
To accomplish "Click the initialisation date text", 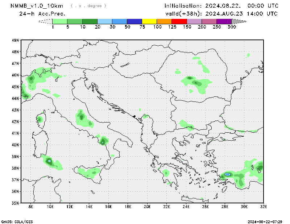I will pyautogui.click(x=221, y=6).
